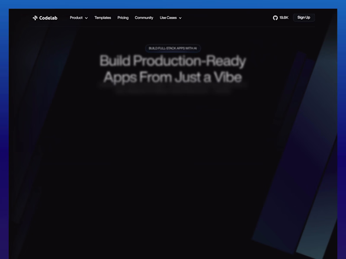This screenshot has width=346, height=259.
Task: Click the Build Production-Ready headline line
Action: pyautogui.click(x=173, y=61)
